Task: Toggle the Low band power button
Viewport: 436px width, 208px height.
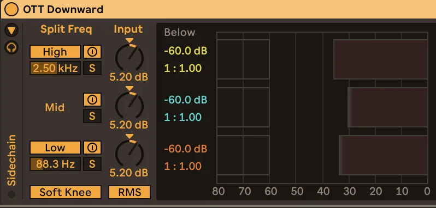Action: click(x=92, y=148)
